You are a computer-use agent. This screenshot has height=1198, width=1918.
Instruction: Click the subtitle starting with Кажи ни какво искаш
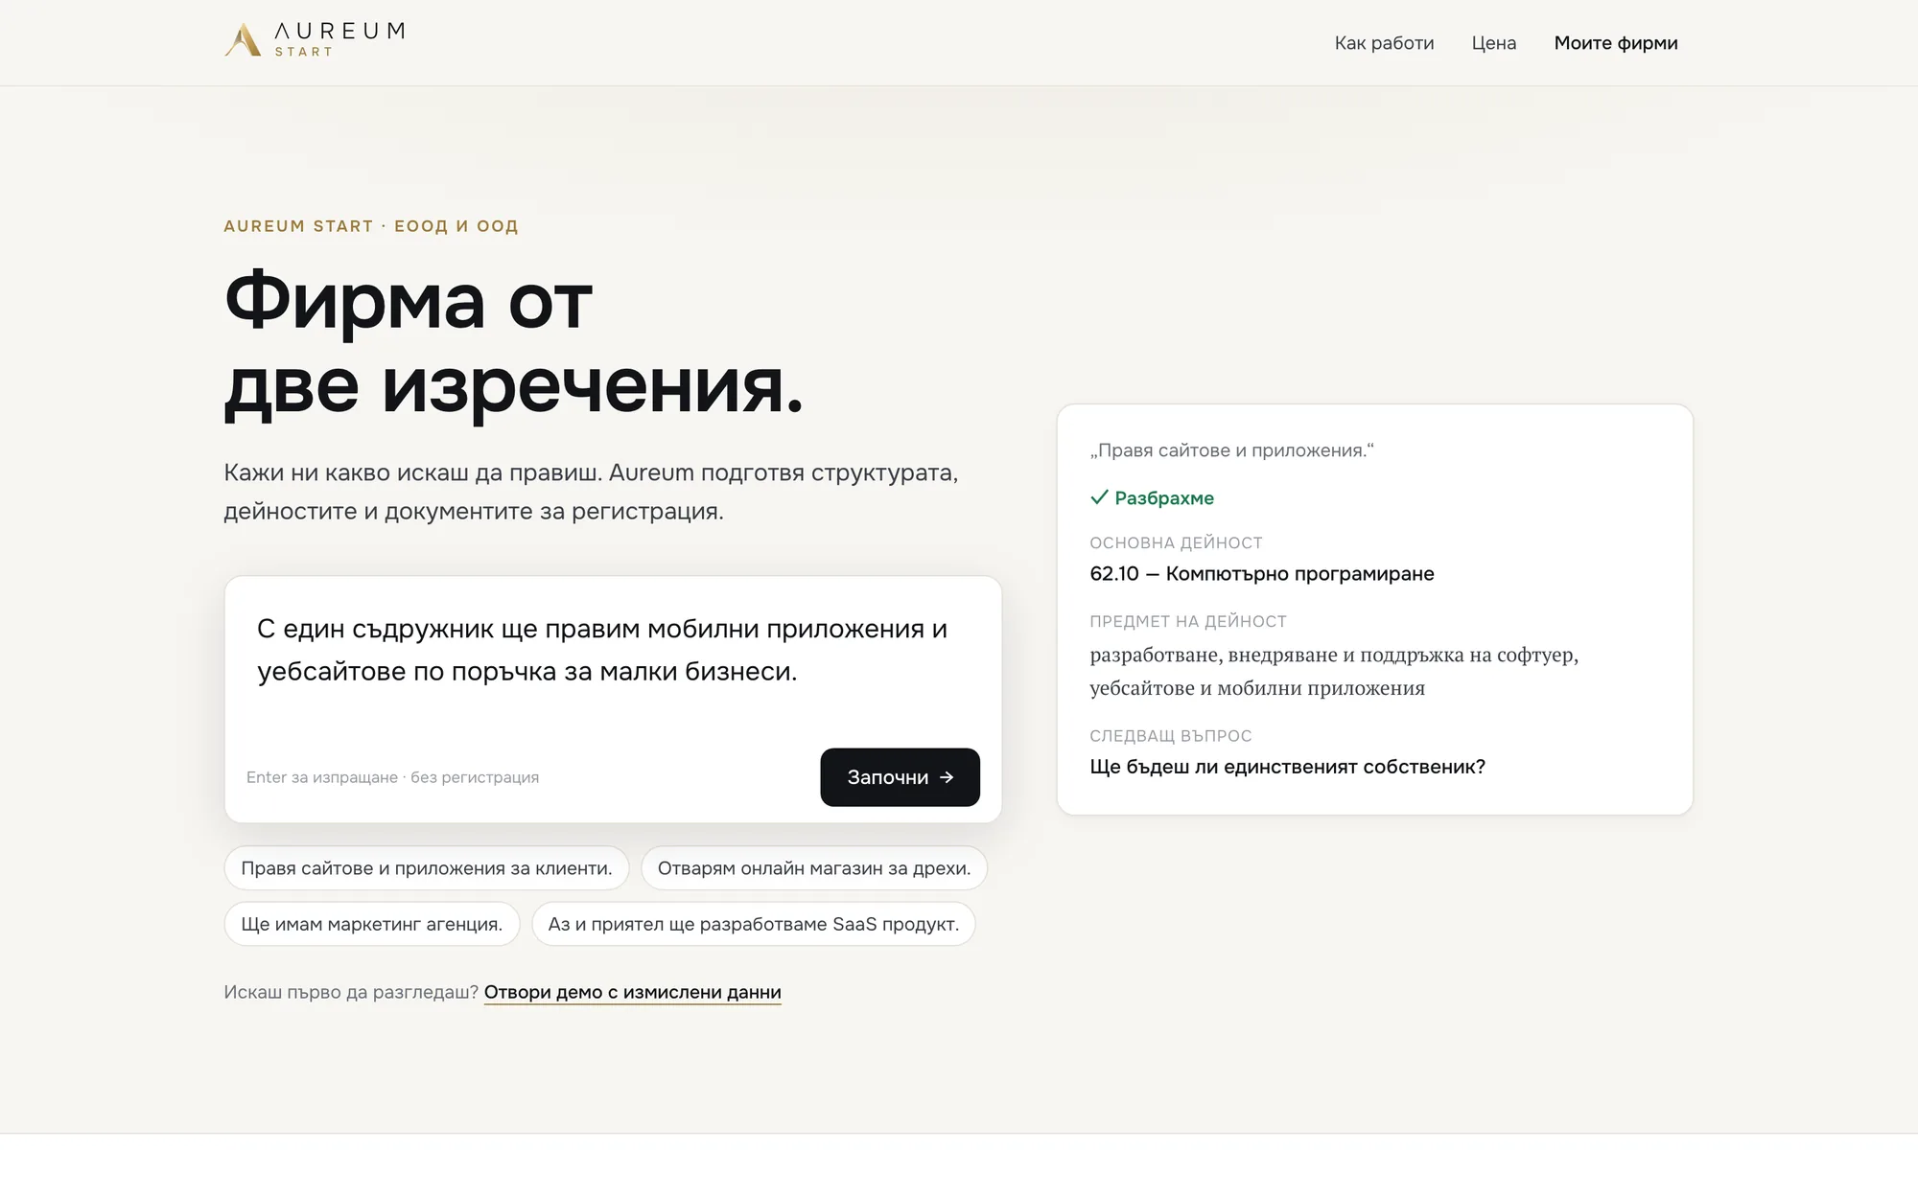[x=591, y=492]
